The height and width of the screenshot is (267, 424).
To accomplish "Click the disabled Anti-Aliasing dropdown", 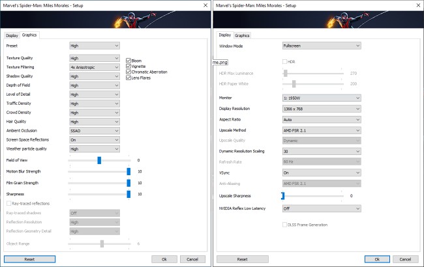I will click(x=322, y=184).
